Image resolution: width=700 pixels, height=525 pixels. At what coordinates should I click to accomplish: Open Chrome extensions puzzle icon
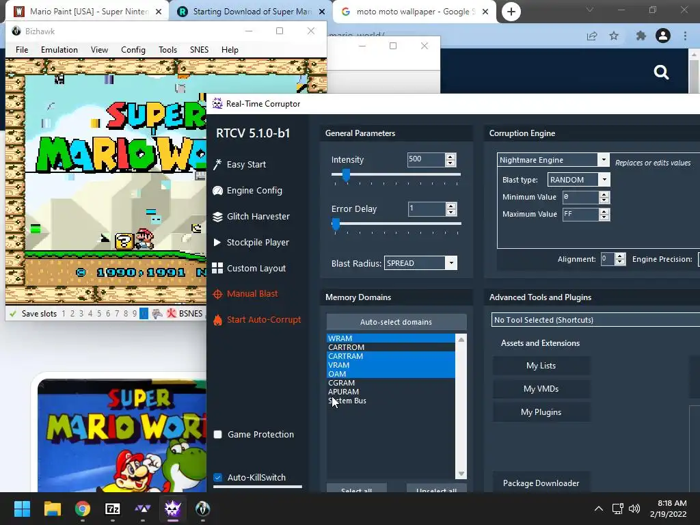641,36
